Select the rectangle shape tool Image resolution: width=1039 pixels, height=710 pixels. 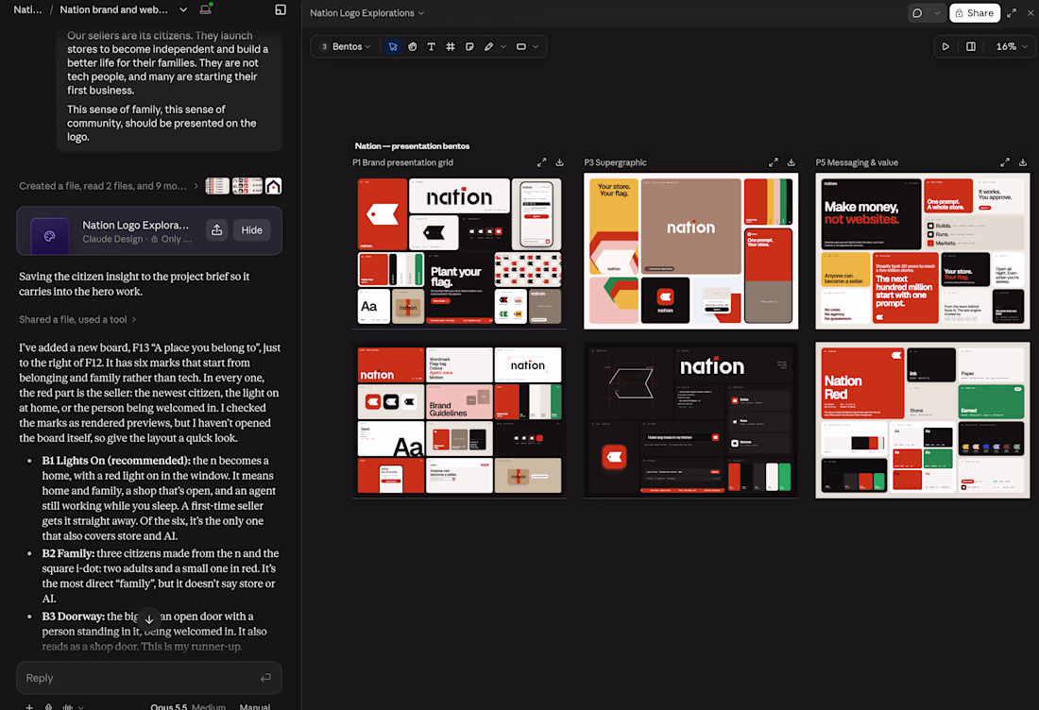(521, 46)
